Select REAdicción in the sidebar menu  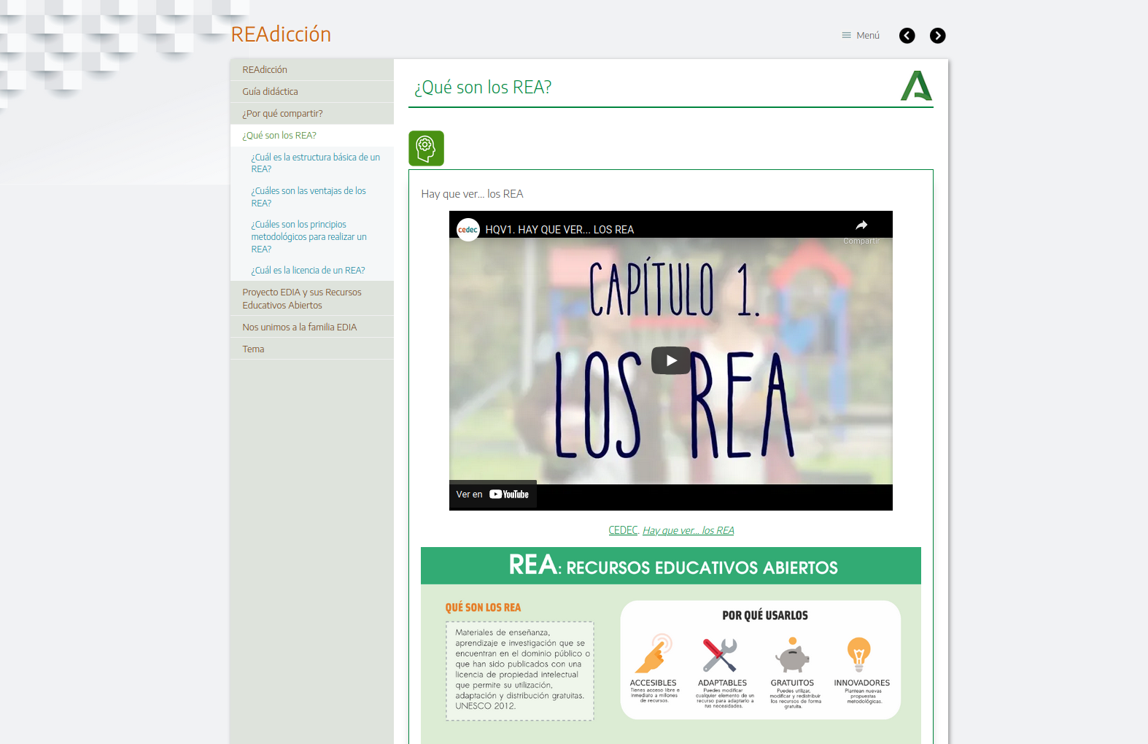(x=265, y=70)
